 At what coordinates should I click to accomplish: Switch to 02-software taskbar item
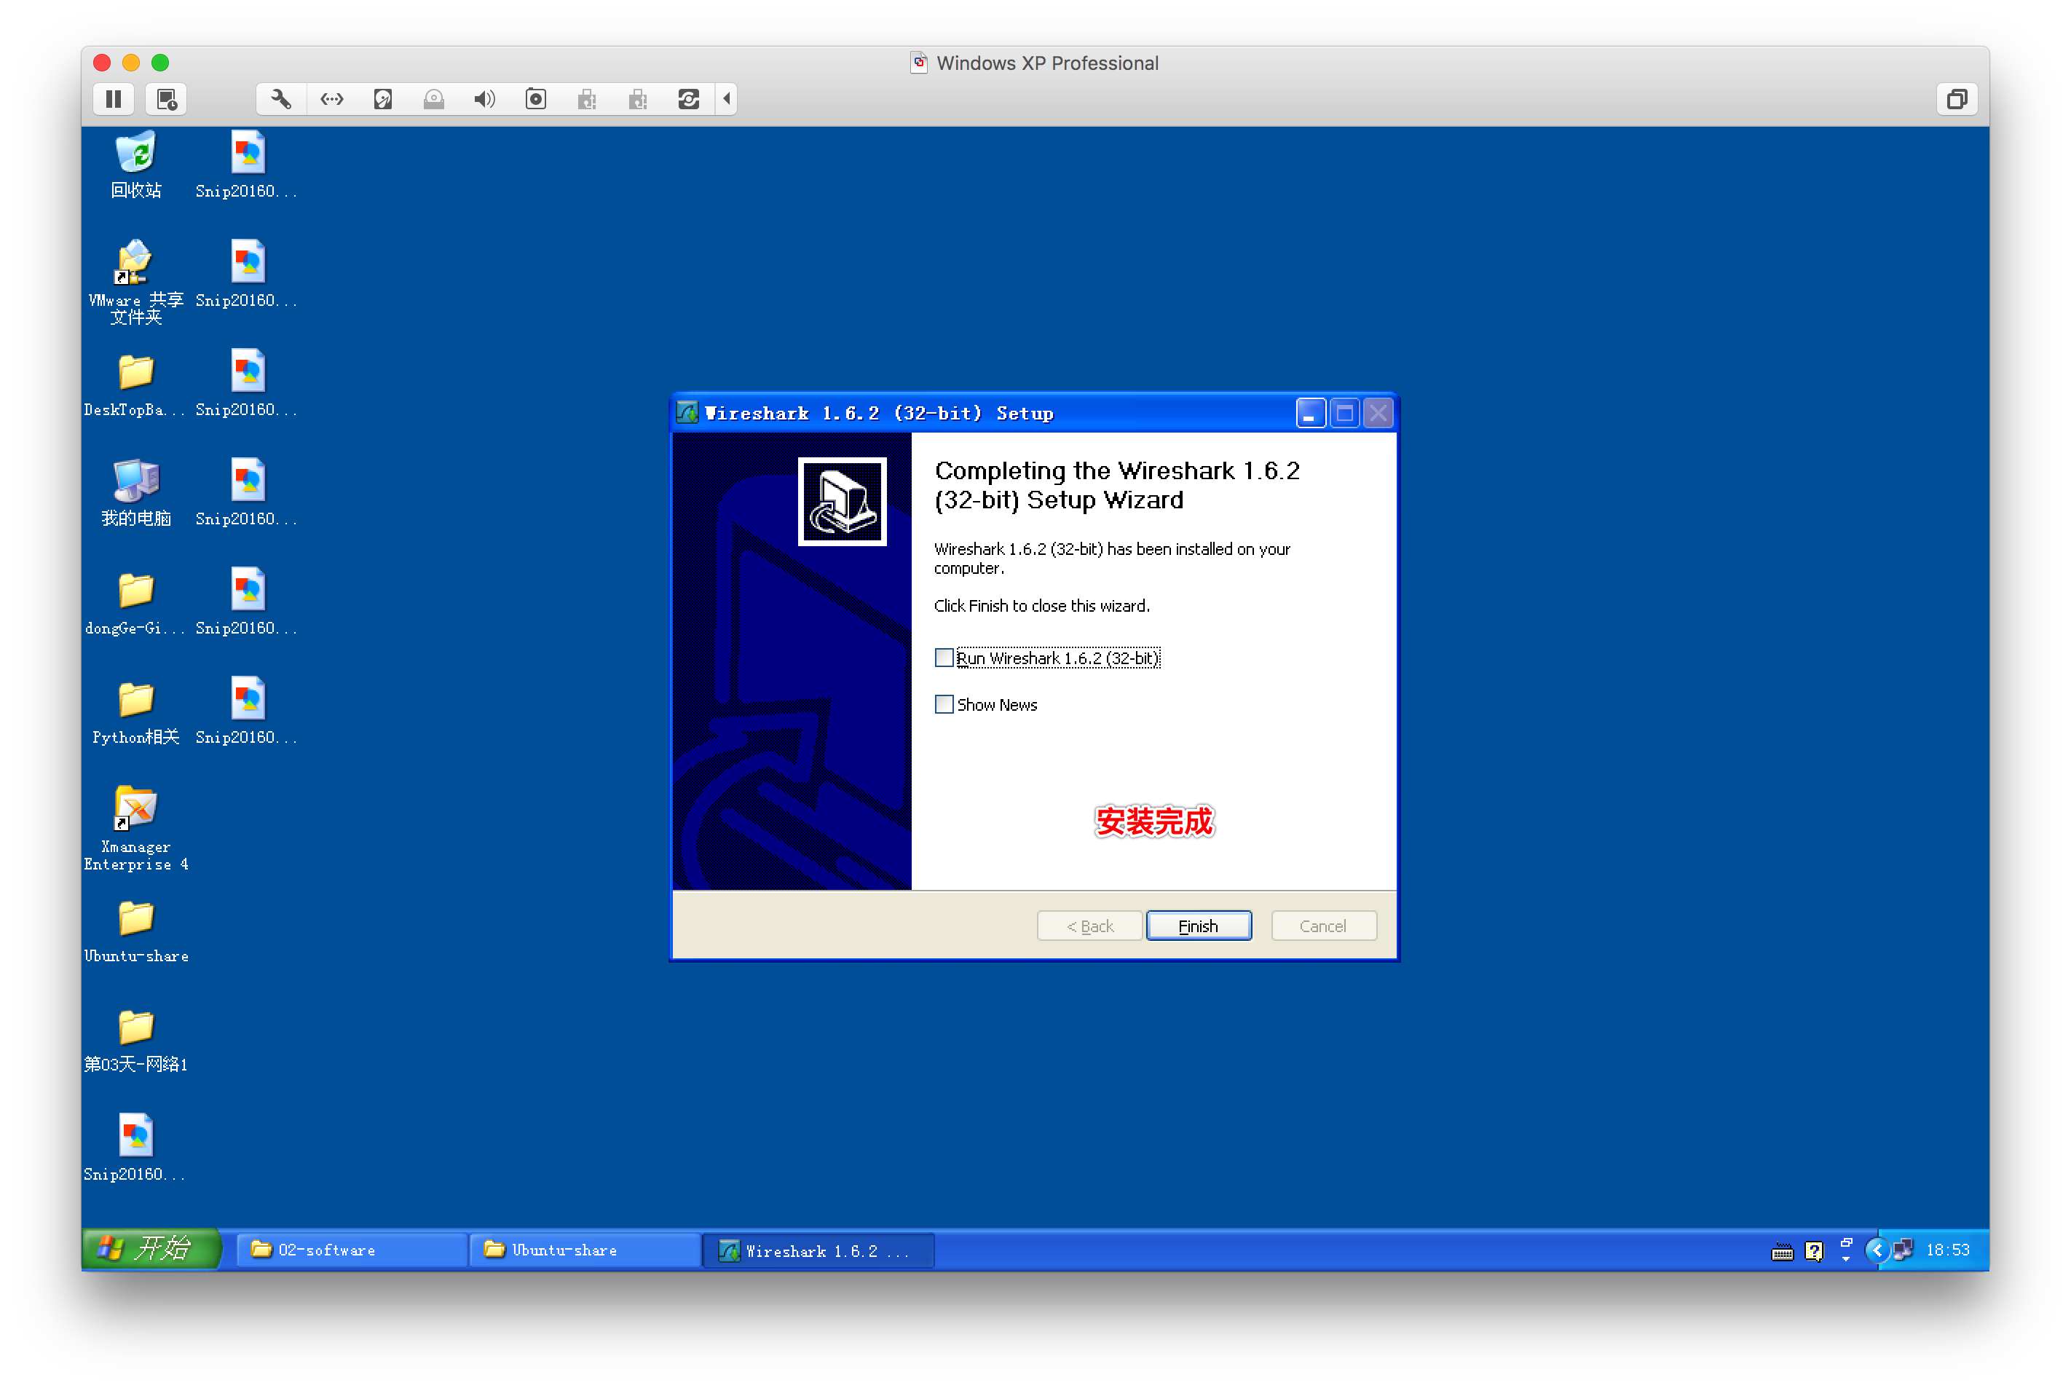[x=350, y=1250]
